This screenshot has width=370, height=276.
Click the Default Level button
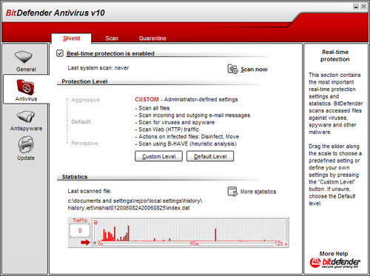pos(210,156)
